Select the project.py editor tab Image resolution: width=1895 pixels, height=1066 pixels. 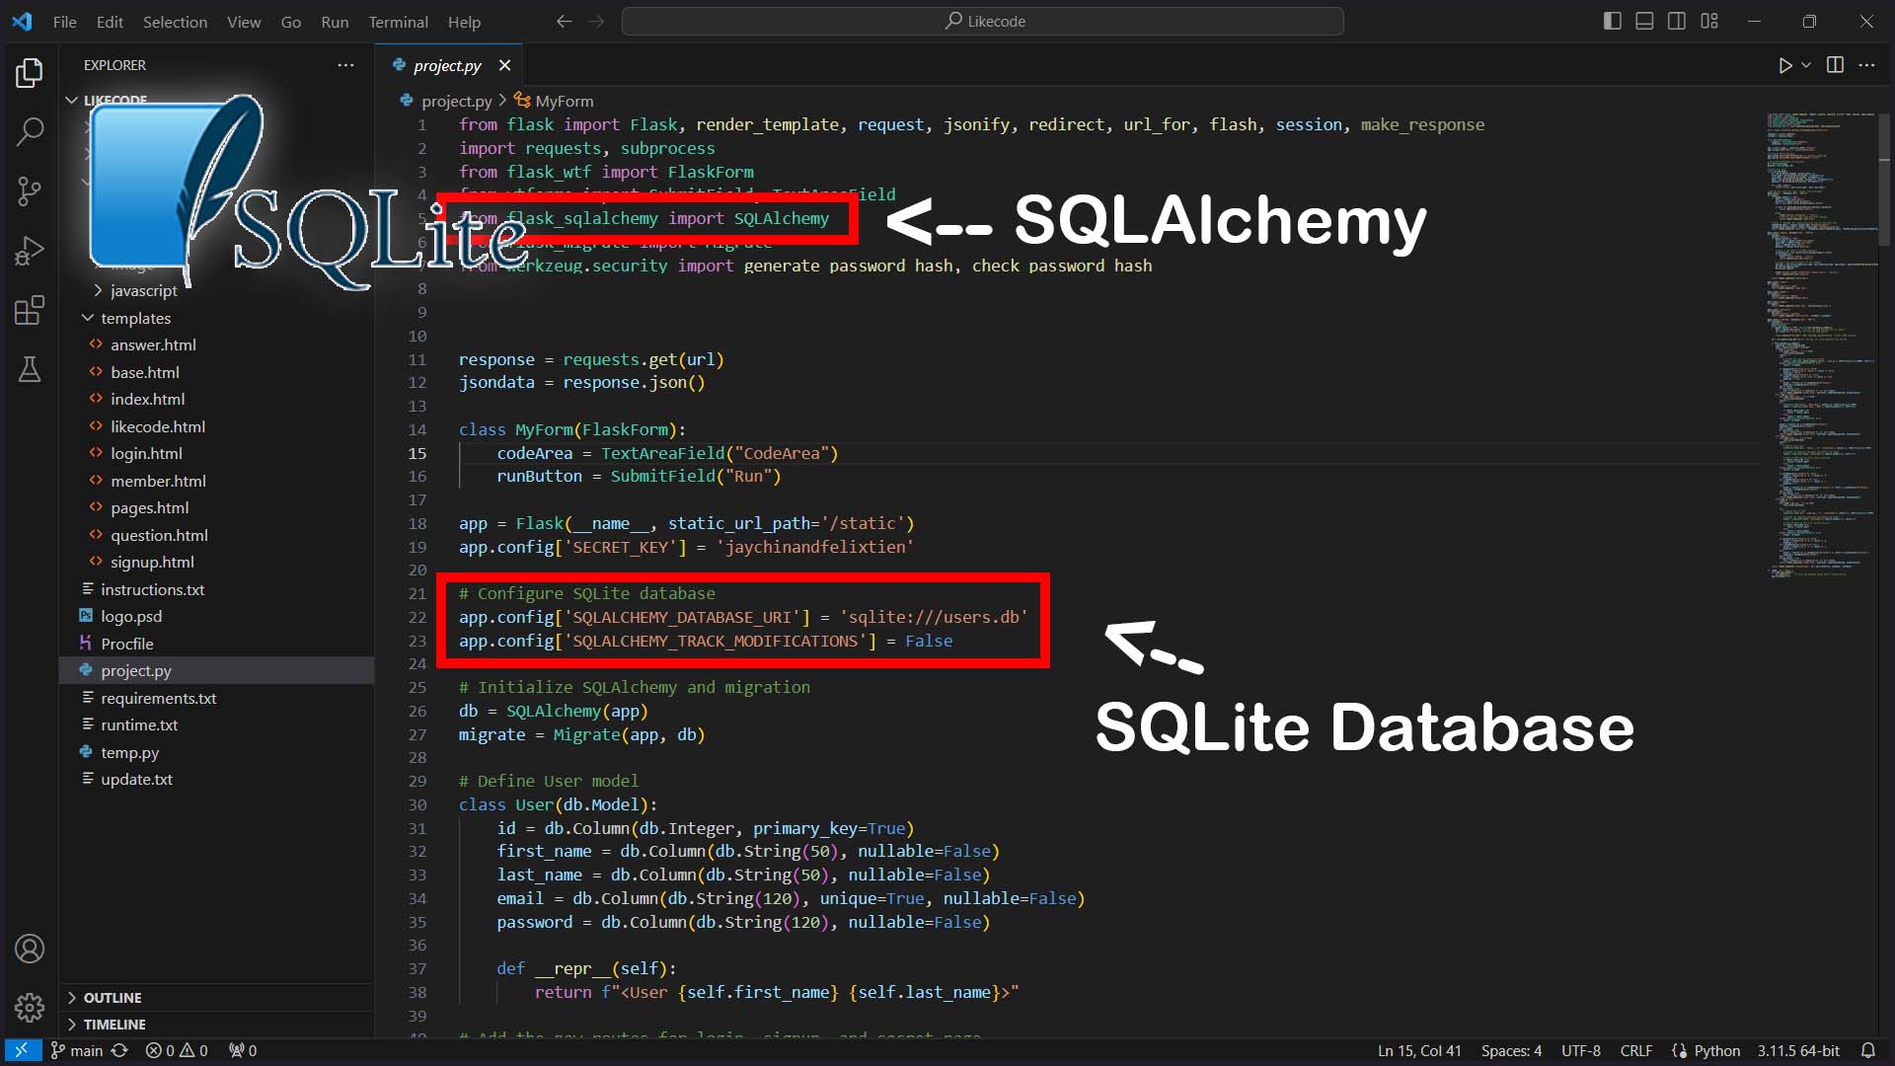[447, 65]
